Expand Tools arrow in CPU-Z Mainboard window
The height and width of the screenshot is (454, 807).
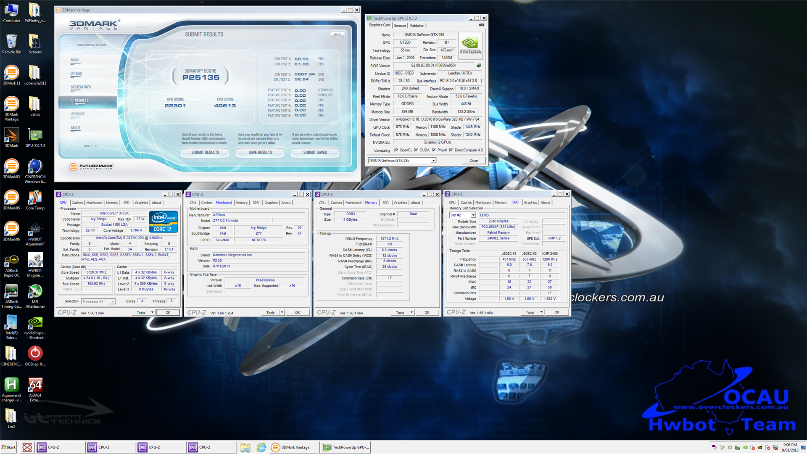point(282,313)
